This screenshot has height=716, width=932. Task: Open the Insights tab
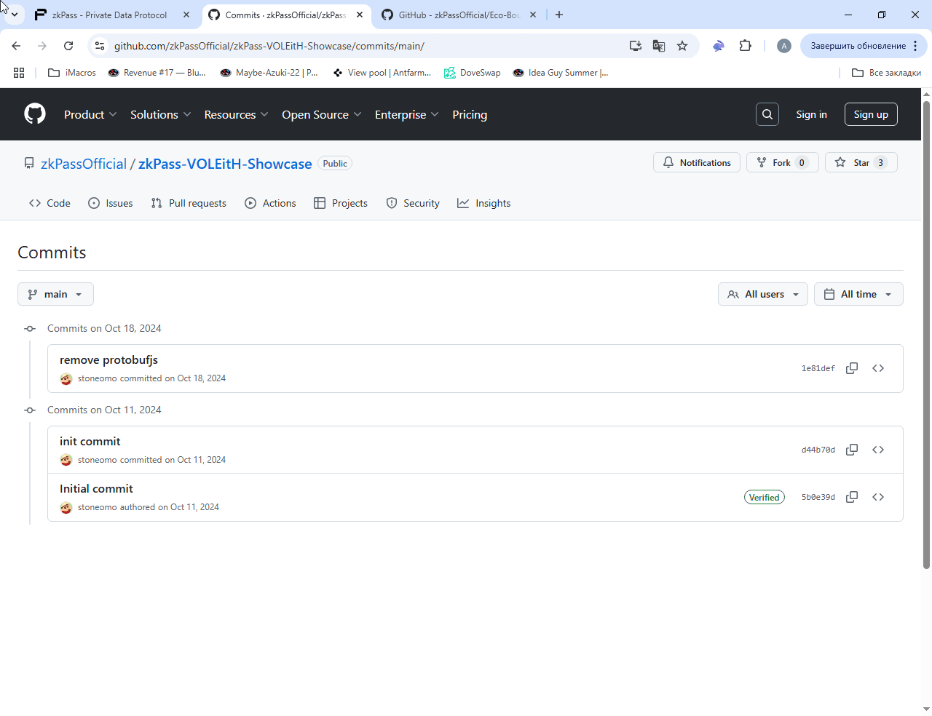pos(483,203)
